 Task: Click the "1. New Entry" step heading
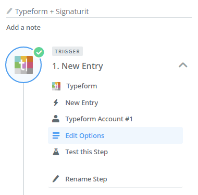(x=78, y=66)
